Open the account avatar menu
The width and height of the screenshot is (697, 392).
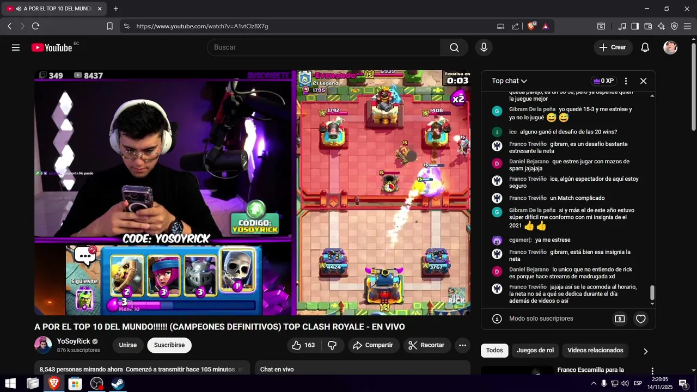[670, 47]
